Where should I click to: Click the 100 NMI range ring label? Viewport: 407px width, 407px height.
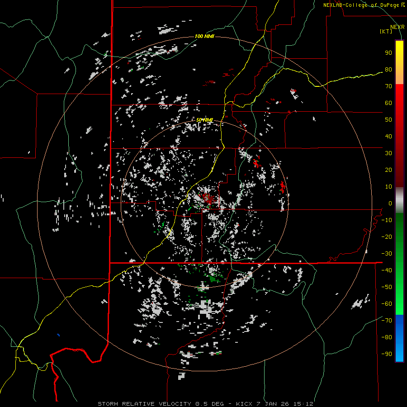pos(204,36)
